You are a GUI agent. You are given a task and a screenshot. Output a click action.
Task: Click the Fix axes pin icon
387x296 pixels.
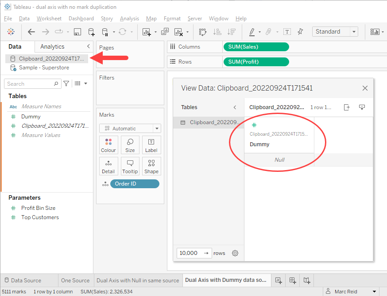(301, 32)
